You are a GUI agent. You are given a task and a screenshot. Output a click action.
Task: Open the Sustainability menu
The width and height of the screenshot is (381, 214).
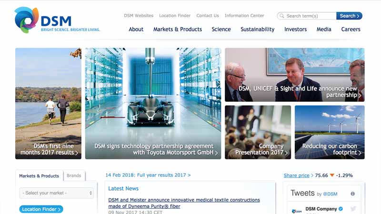pos(258,29)
